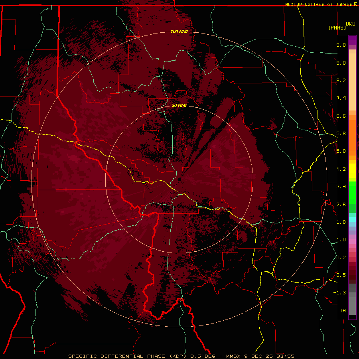Pick the peach segment of the color bar
The height and width of the screenshot is (359, 359).
[352, 80]
